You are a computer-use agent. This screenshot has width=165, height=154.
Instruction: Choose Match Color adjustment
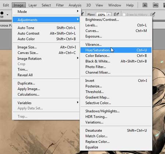[116, 136]
